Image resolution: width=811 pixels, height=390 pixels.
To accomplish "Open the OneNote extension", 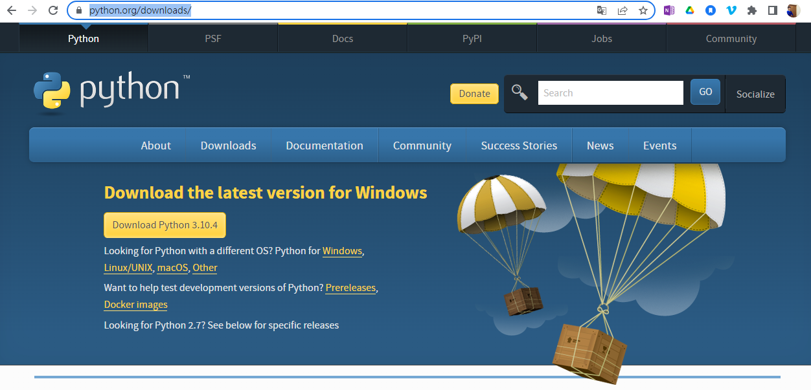I will pyautogui.click(x=669, y=10).
